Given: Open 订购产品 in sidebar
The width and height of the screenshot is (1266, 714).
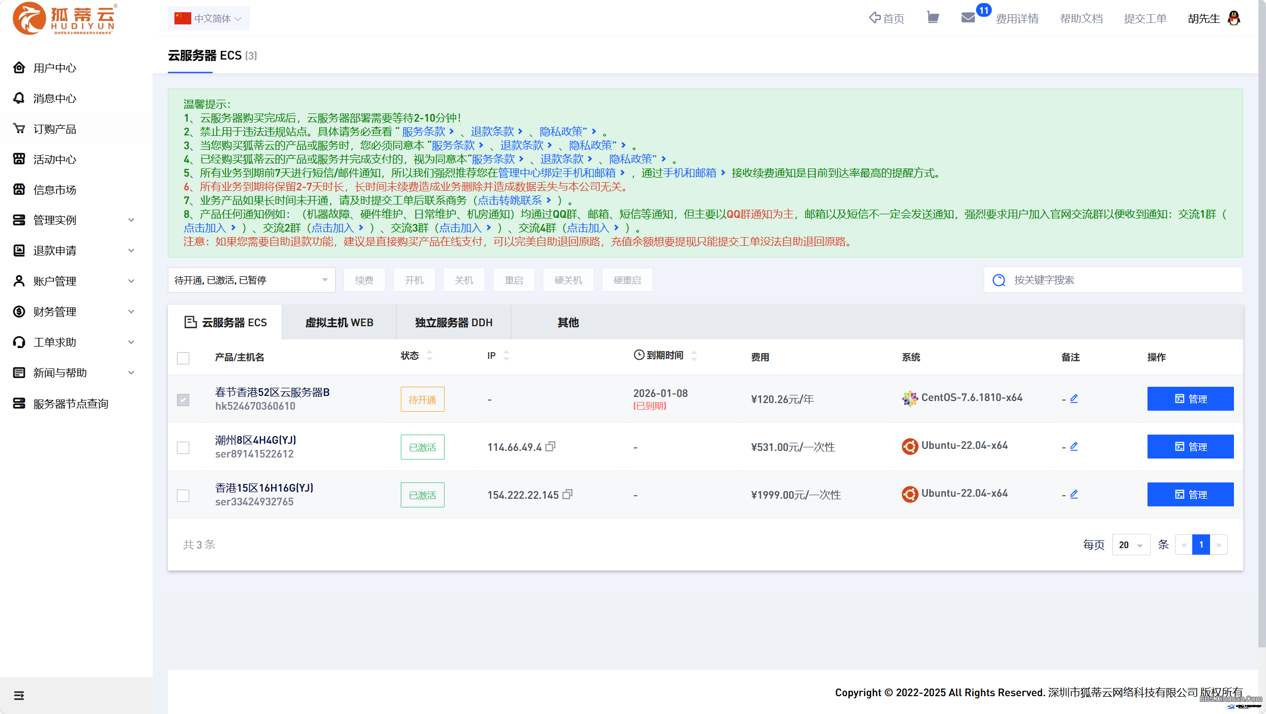Looking at the screenshot, I should click(55, 129).
